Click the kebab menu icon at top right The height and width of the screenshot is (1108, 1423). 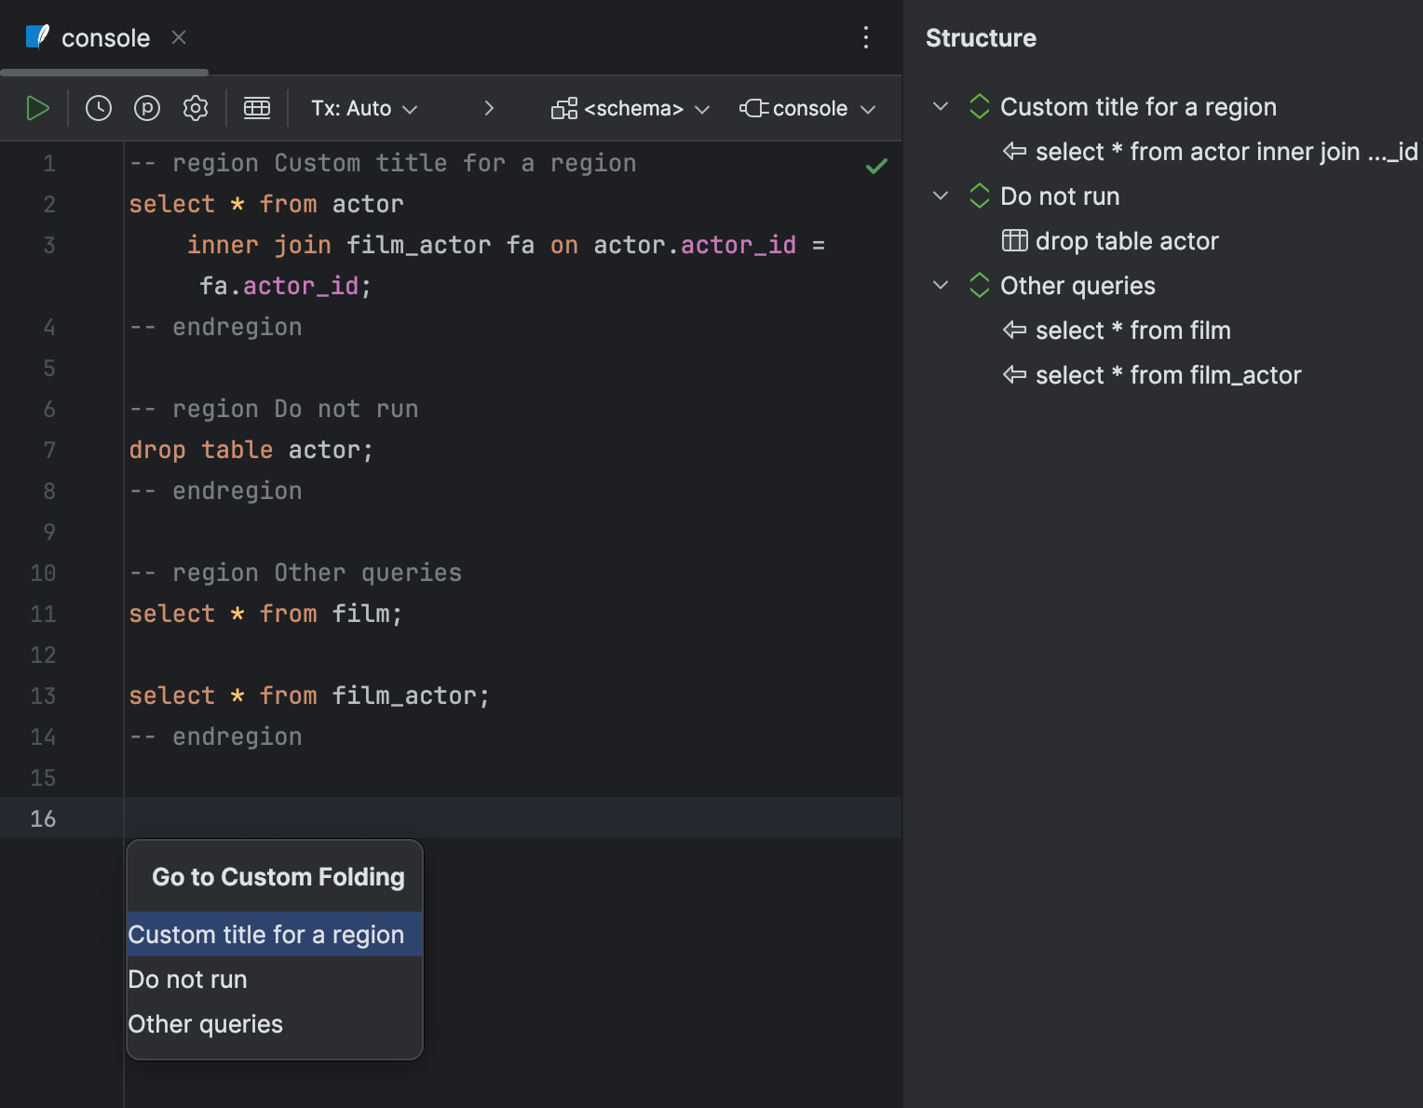tap(866, 37)
